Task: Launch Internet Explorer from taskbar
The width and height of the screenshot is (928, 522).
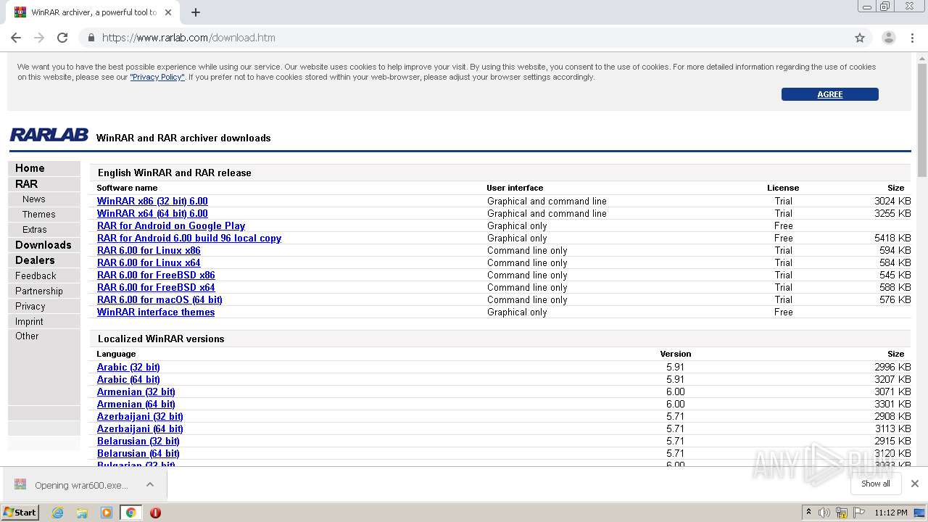Action: pos(57,513)
